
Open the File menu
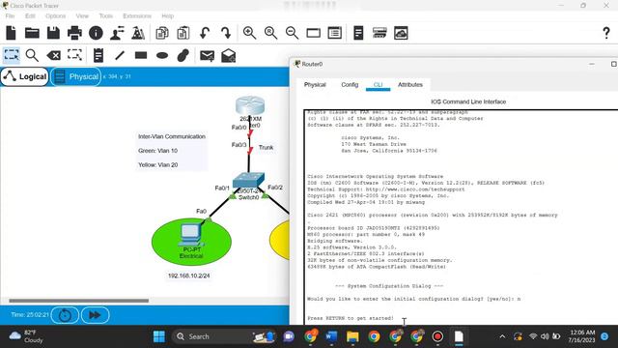pos(10,15)
